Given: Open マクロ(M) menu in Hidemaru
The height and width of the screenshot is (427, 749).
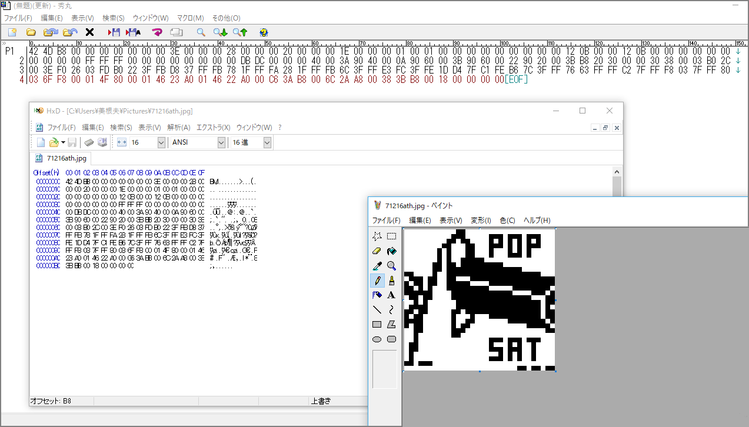Looking at the screenshot, I should point(190,18).
